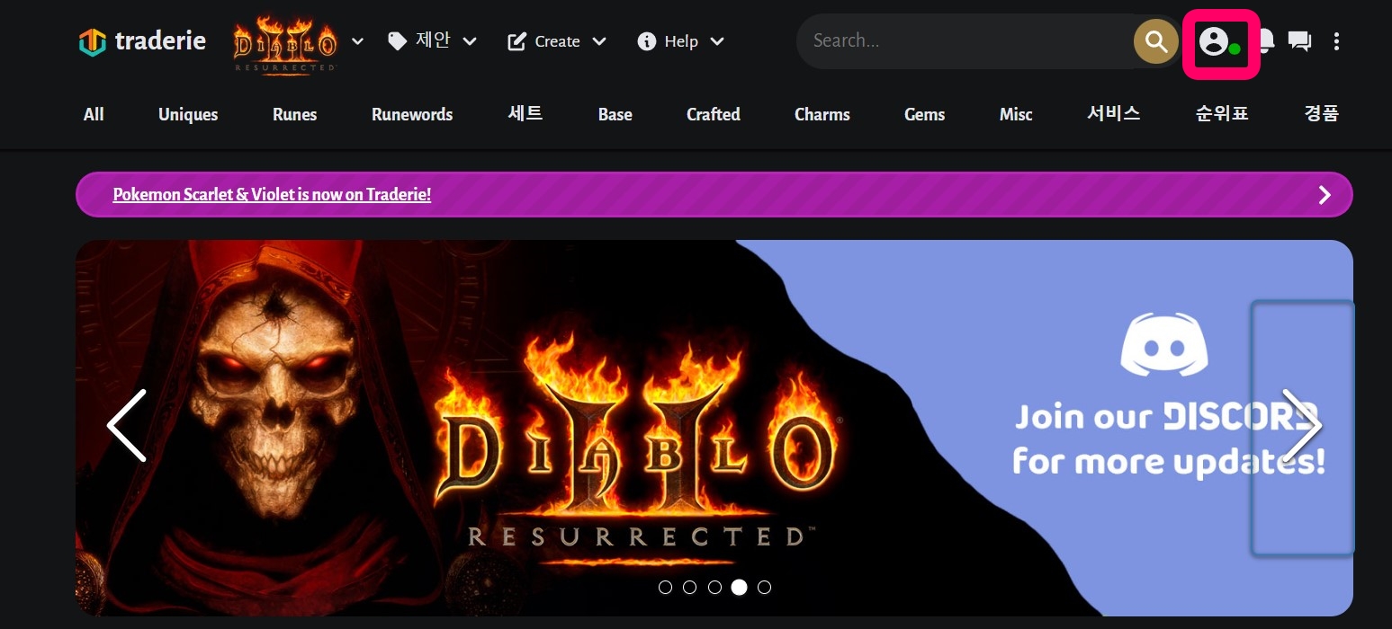Go to previous carousel slide
This screenshot has height=629, width=1392.
tap(126, 426)
